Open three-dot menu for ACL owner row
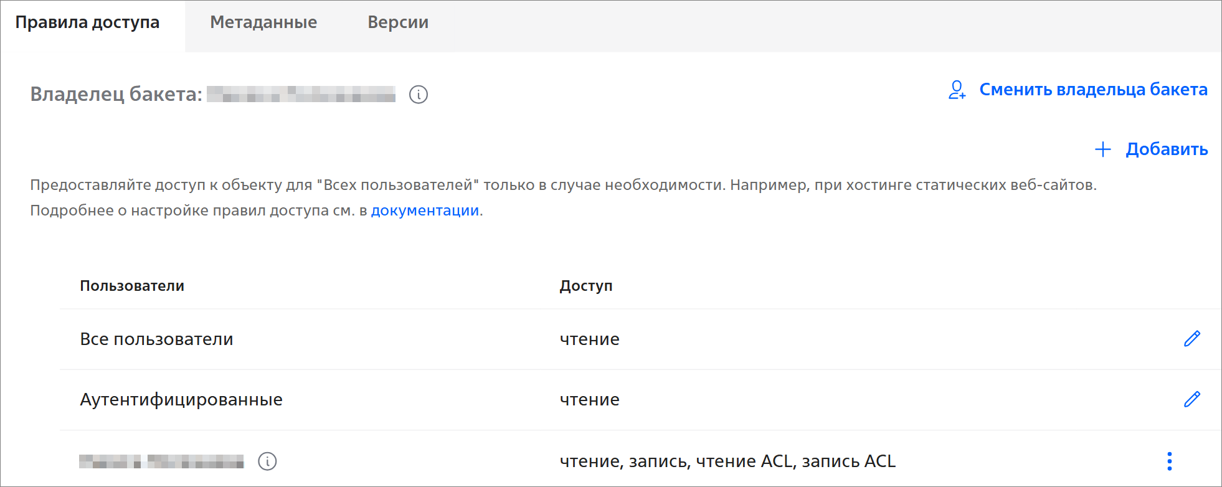Screen dimensions: 1222x487 pyautogui.click(x=1169, y=461)
